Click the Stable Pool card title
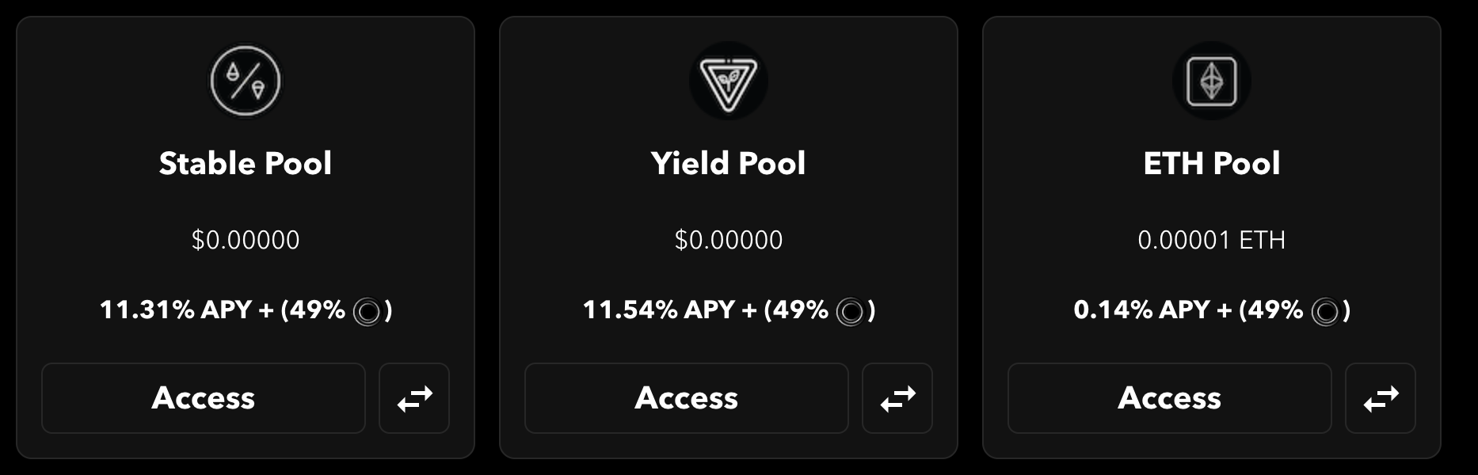Screen dimensions: 1478x475 (246, 164)
